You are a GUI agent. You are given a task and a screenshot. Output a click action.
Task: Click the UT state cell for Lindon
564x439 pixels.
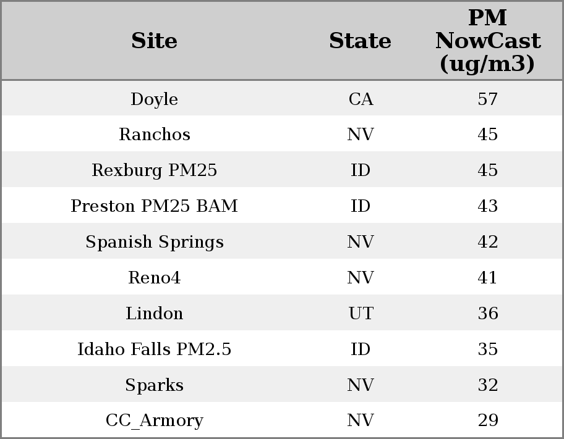361,314
